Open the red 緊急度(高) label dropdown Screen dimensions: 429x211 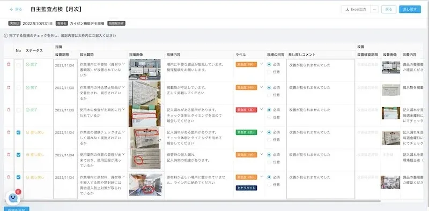(261, 109)
